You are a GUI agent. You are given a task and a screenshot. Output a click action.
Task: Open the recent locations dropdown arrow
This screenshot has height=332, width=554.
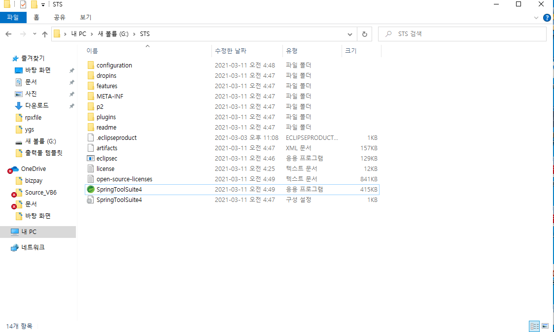pyautogui.click(x=35, y=34)
